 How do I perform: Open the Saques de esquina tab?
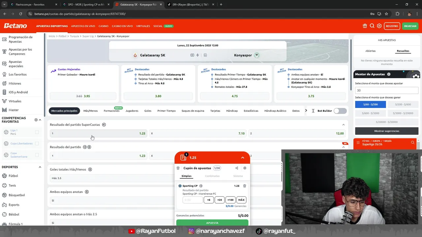[193, 111]
